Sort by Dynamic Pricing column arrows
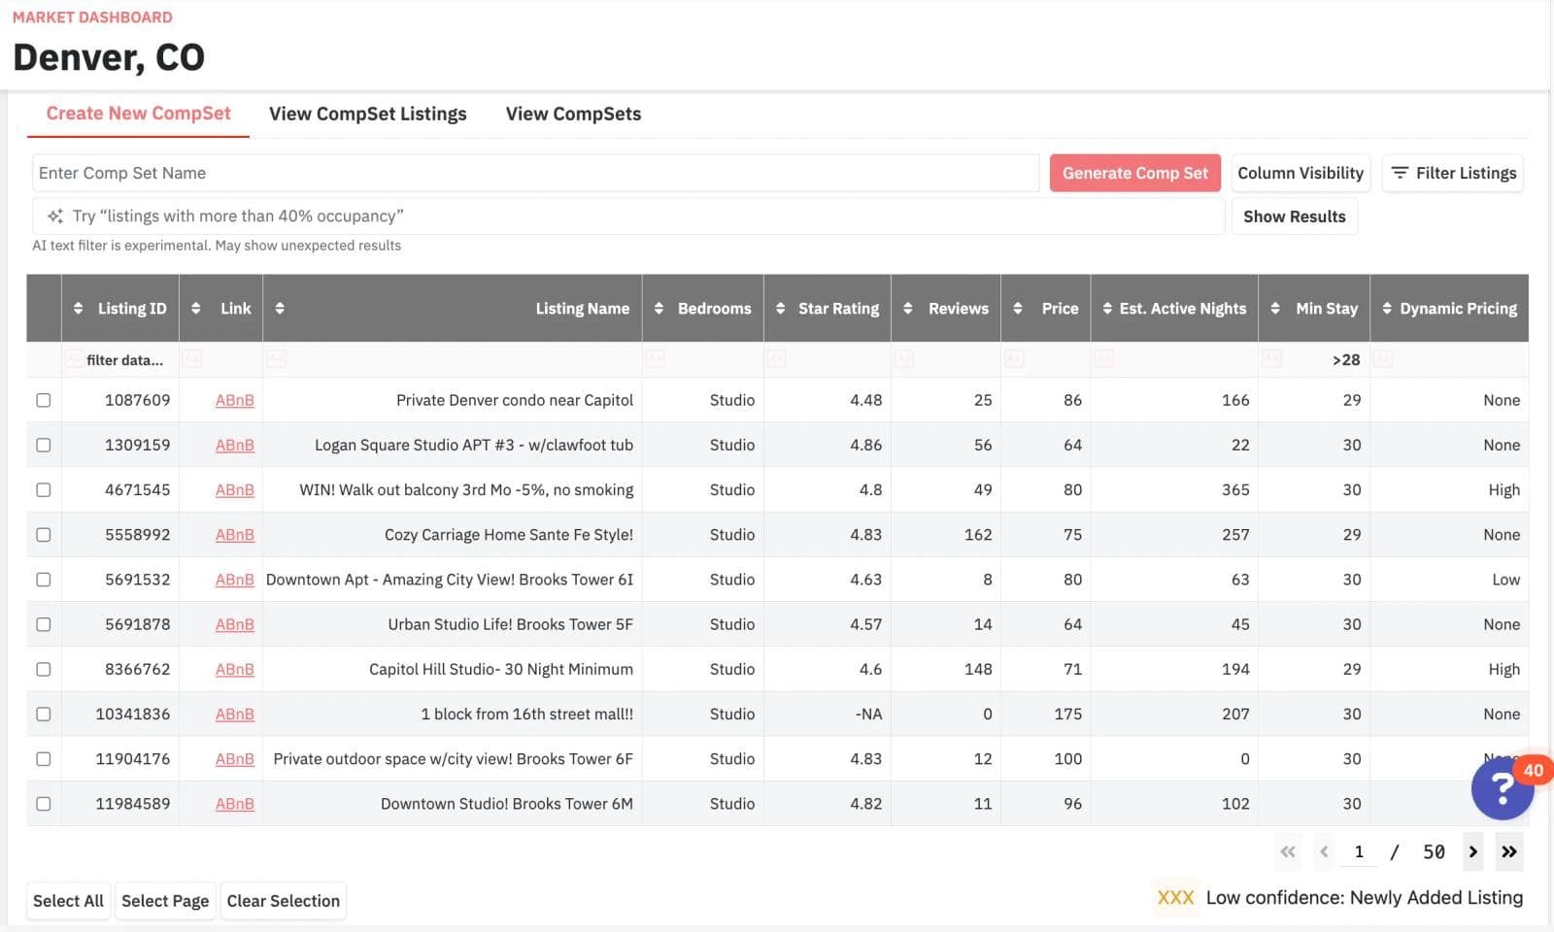1554x932 pixels. coord(1387,309)
